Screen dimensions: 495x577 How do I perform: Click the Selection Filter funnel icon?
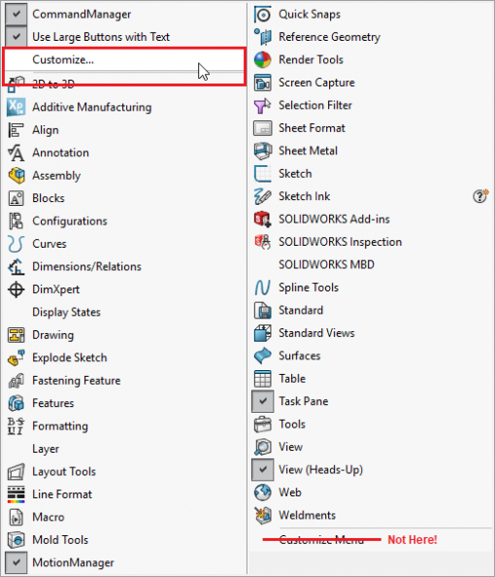263,105
